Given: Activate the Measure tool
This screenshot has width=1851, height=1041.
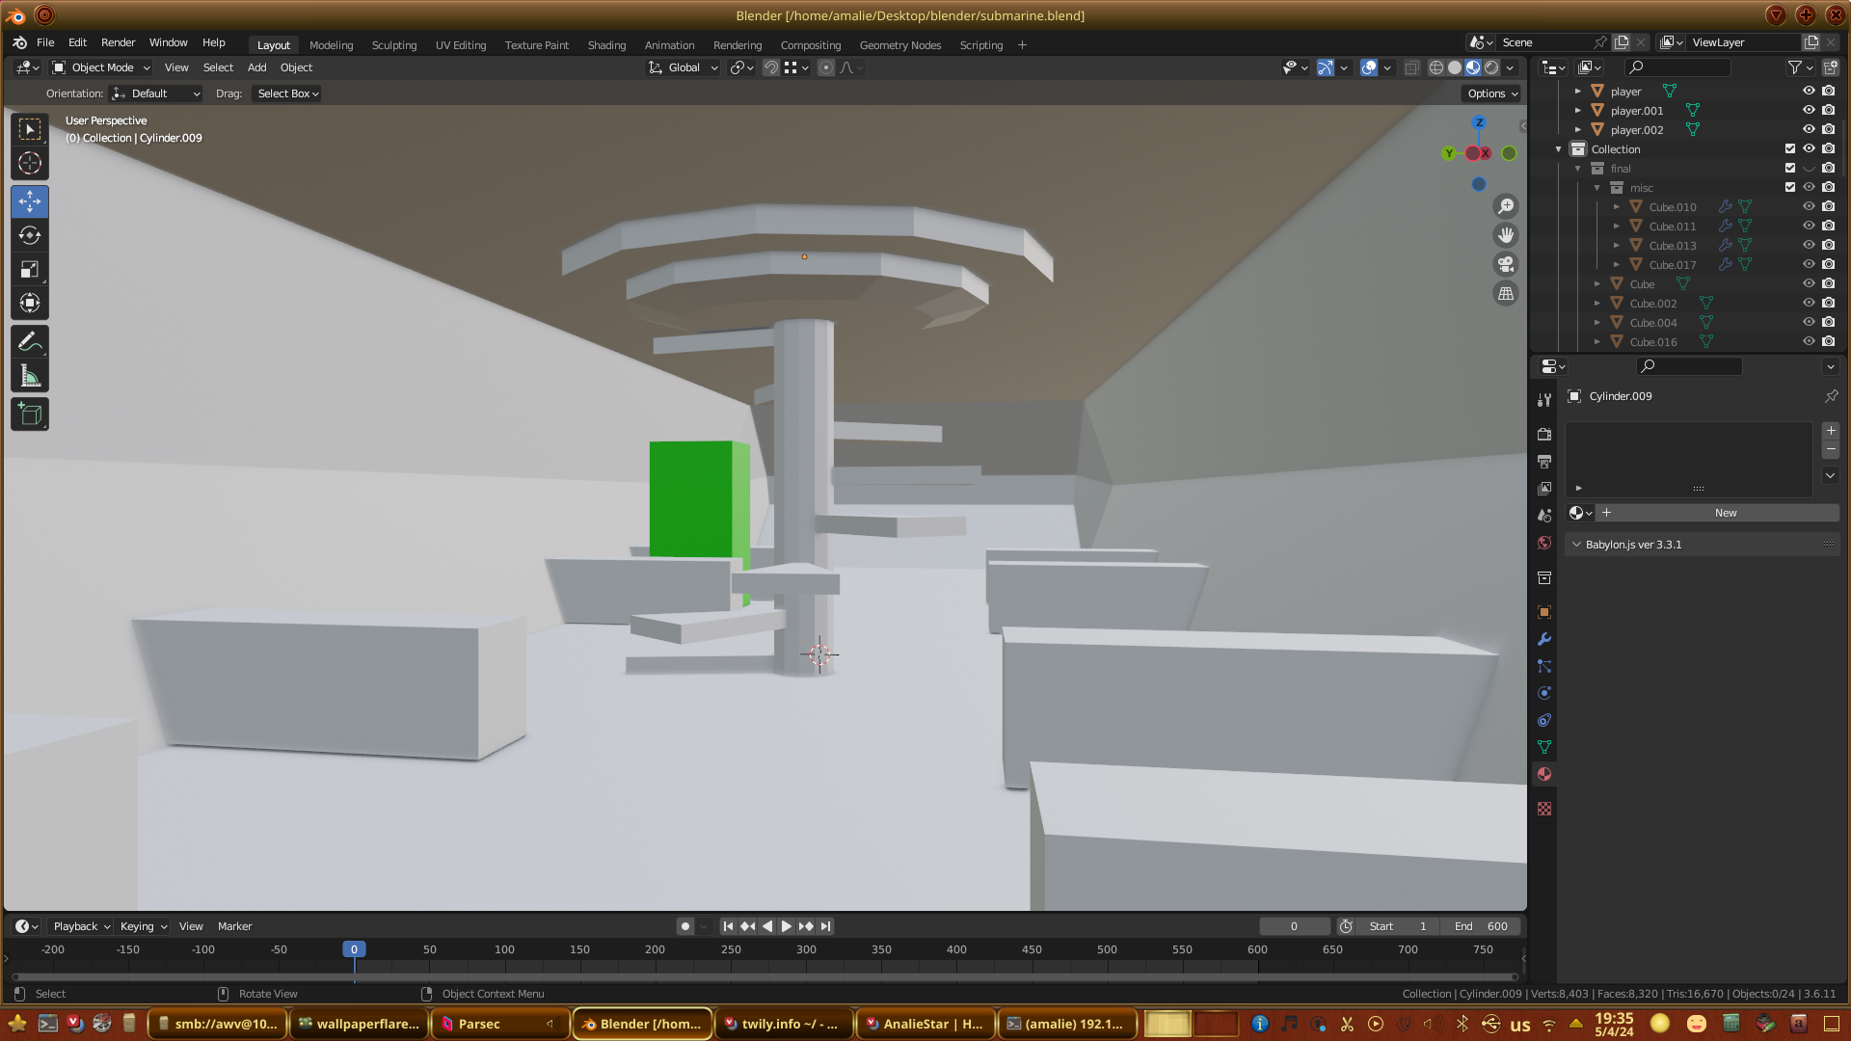Looking at the screenshot, I should point(30,377).
